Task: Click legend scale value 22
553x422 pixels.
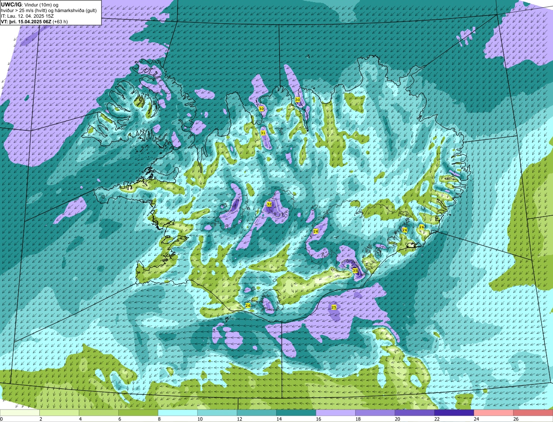Action: click(x=437, y=419)
